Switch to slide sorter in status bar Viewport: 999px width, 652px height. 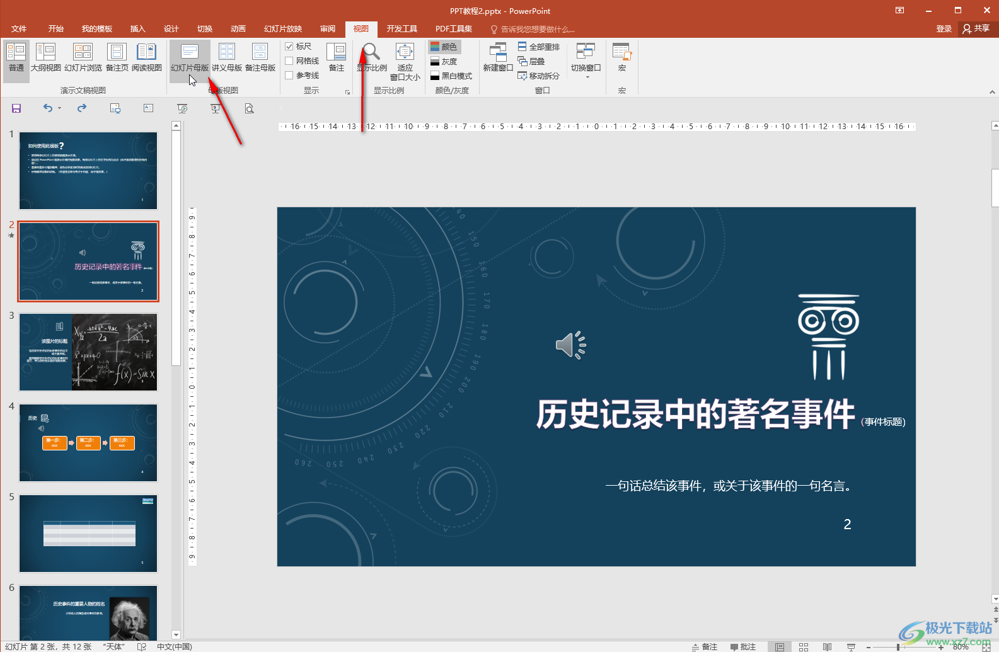click(x=804, y=647)
